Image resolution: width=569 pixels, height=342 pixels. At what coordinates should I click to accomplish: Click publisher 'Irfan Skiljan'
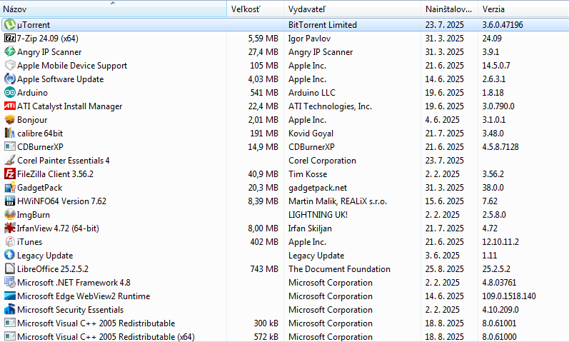tap(311, 228)
